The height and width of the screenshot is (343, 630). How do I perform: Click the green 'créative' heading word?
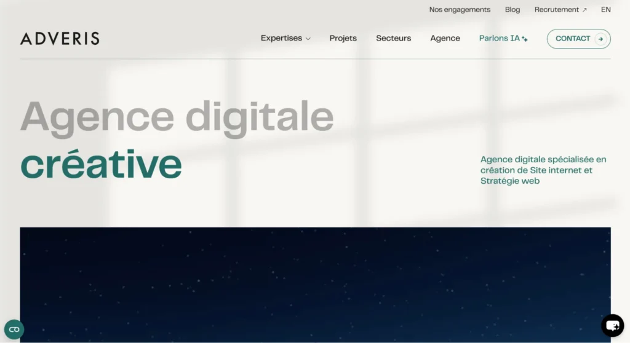click(x=101, y=164)
